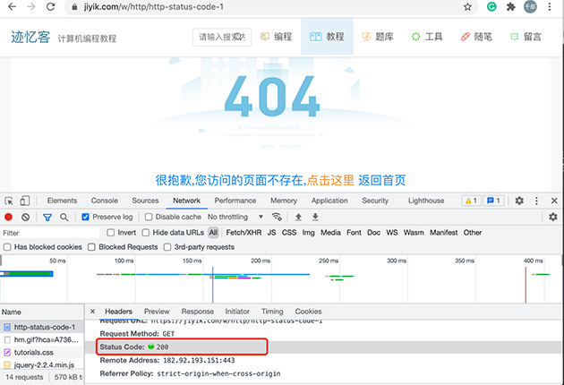Filter requests by Doc type
This screenshot has width=564, height=385.
[x=373, y=233]
